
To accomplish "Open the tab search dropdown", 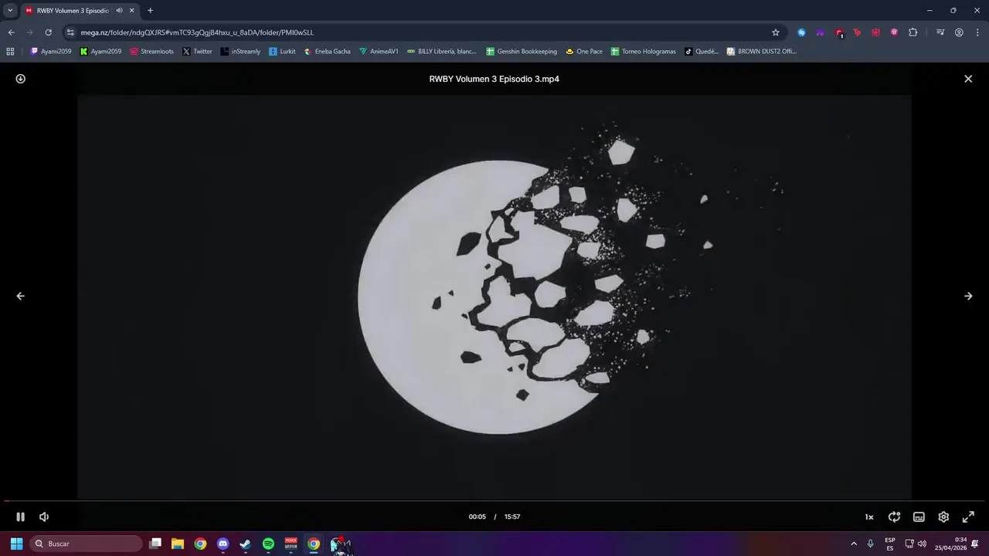I will click(x=10, y=11).
